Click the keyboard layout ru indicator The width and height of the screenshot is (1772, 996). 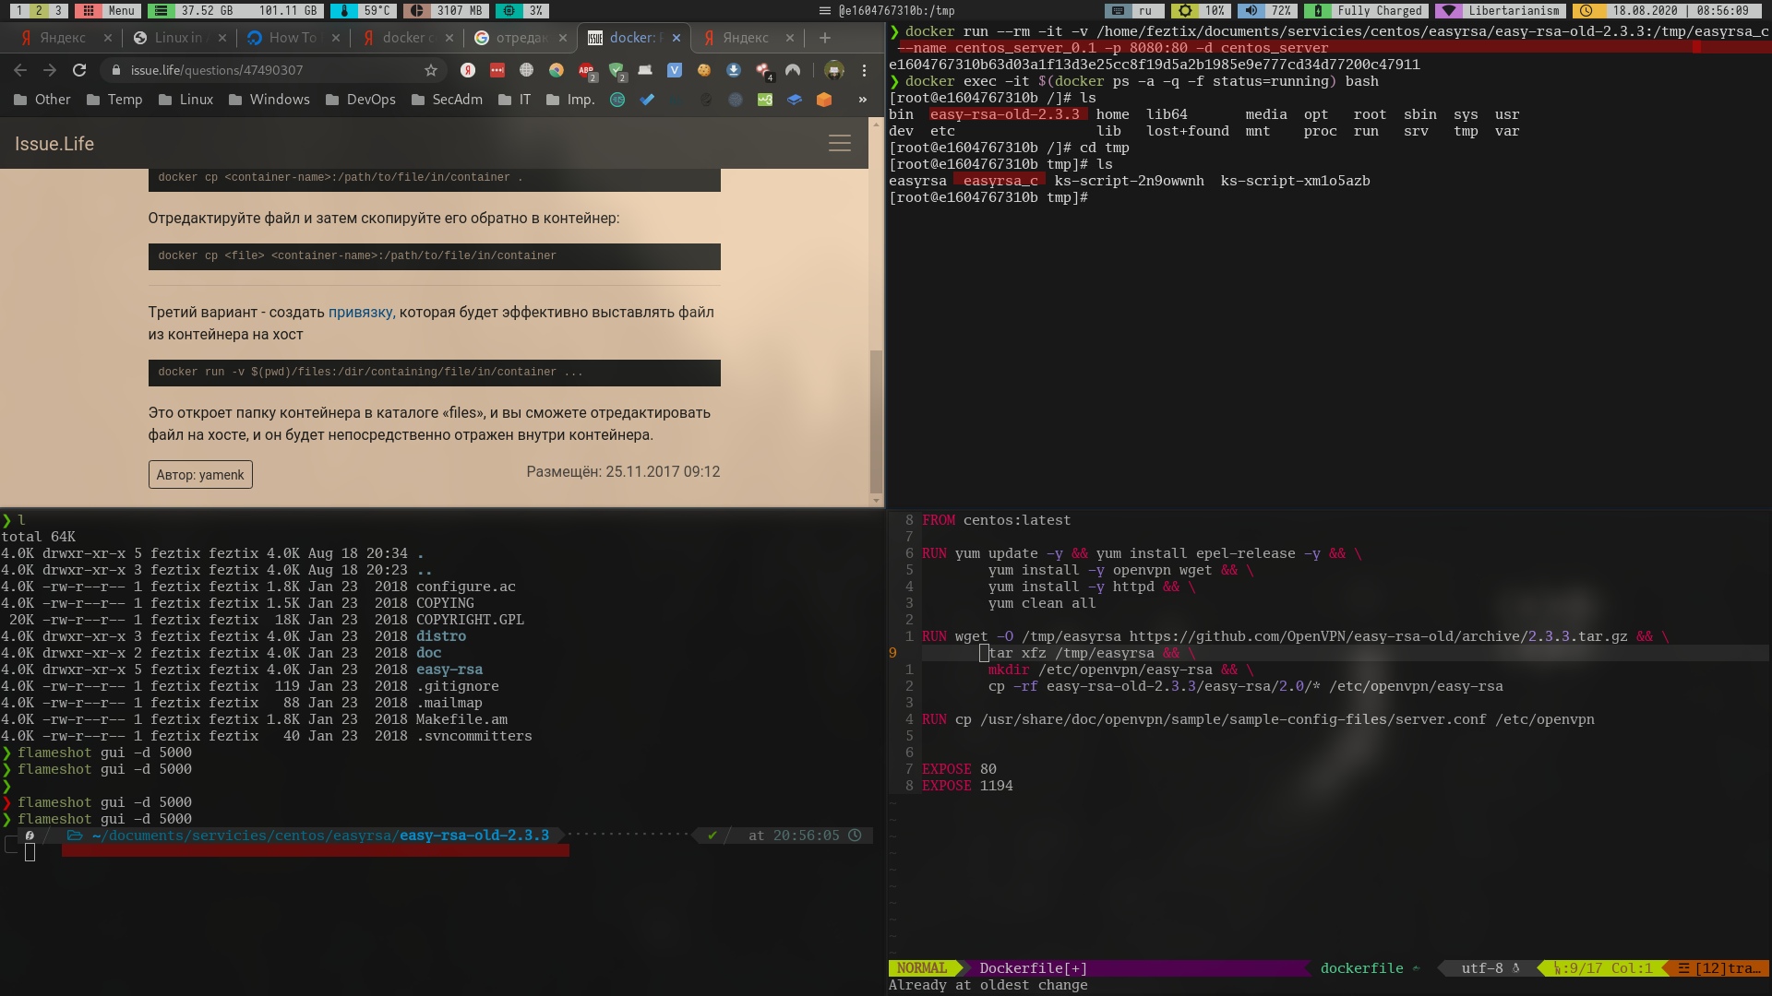[x=1135, y=10]
